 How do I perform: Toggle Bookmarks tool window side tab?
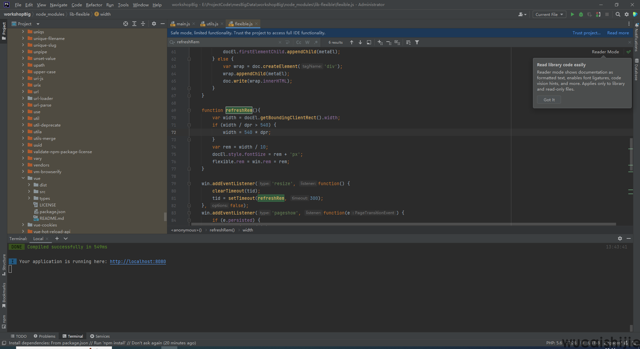[x=4, y=295]
